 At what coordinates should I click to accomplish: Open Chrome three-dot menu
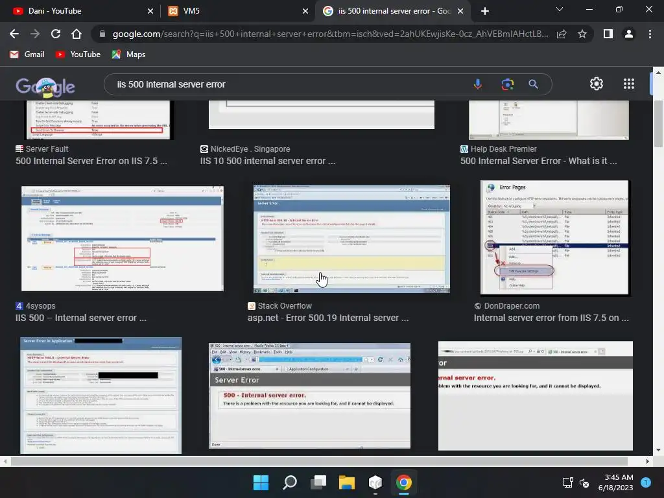tap(650, 34)
